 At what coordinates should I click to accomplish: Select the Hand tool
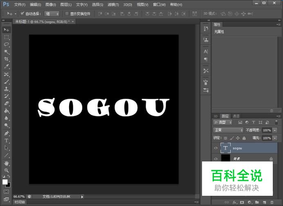coord(7,163)
